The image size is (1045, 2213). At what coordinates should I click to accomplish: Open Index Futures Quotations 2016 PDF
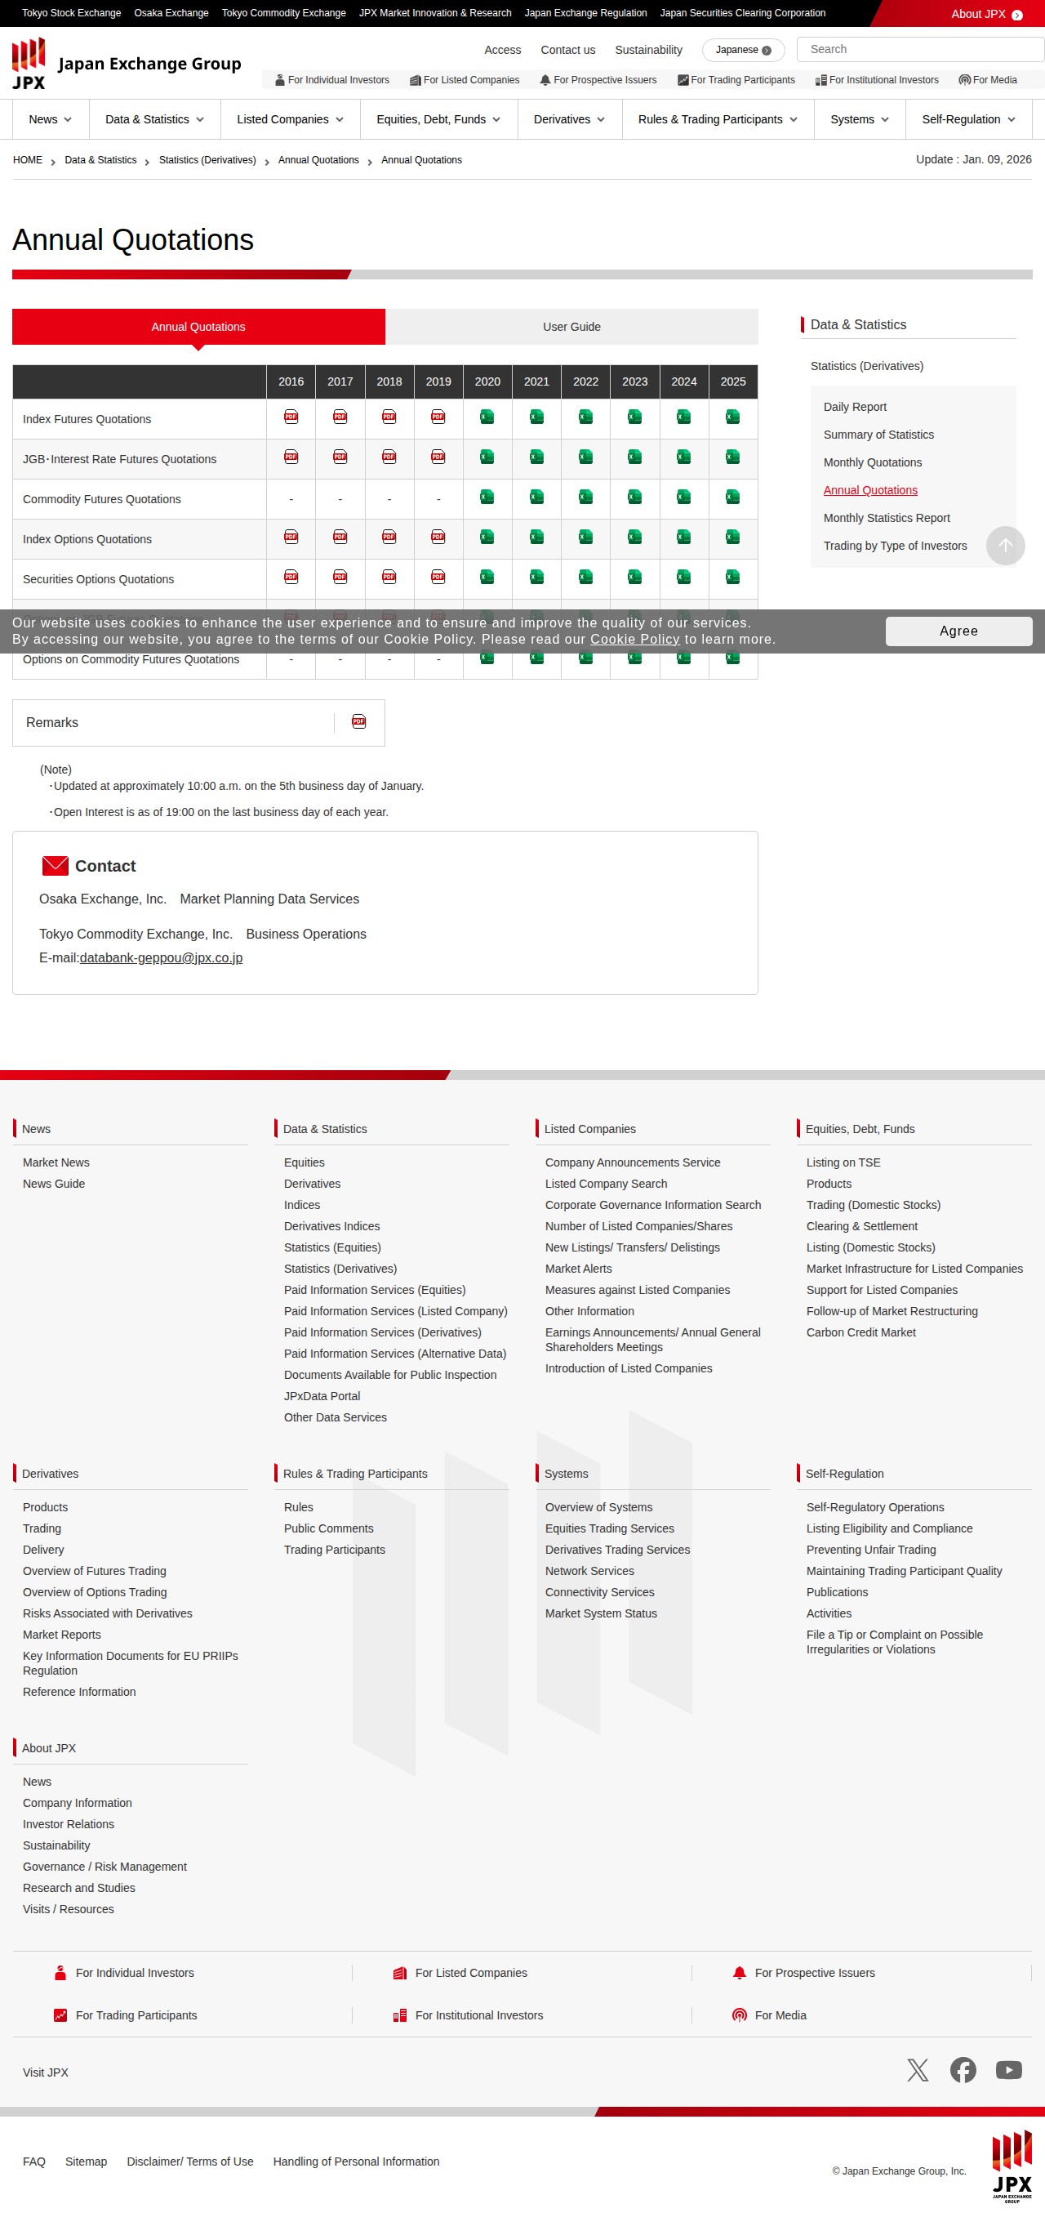coord(291,417)
